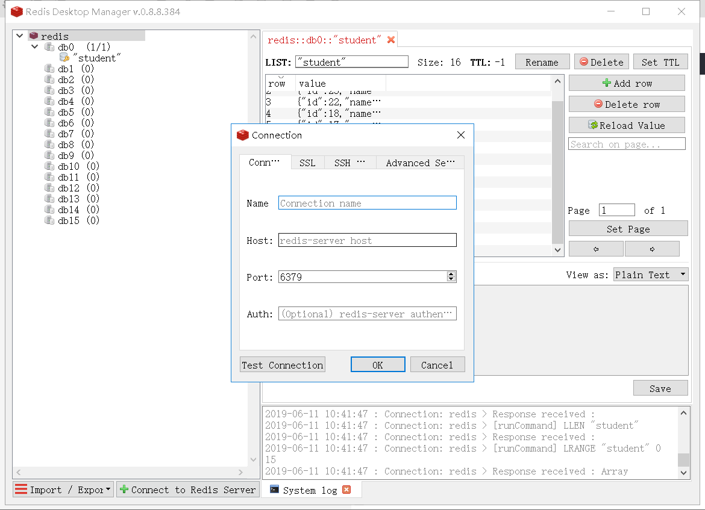Click the db15 database icon
Viewport: 705px width, 510px height.
[49, 220]
